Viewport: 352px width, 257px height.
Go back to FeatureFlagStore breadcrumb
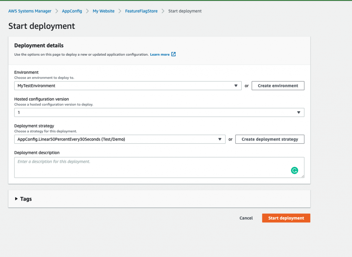tap(141, 11)
